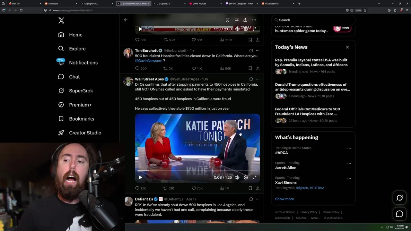
Task: Open the floating chat messages button
Action: pyautogui.click(x=399, y=214)
